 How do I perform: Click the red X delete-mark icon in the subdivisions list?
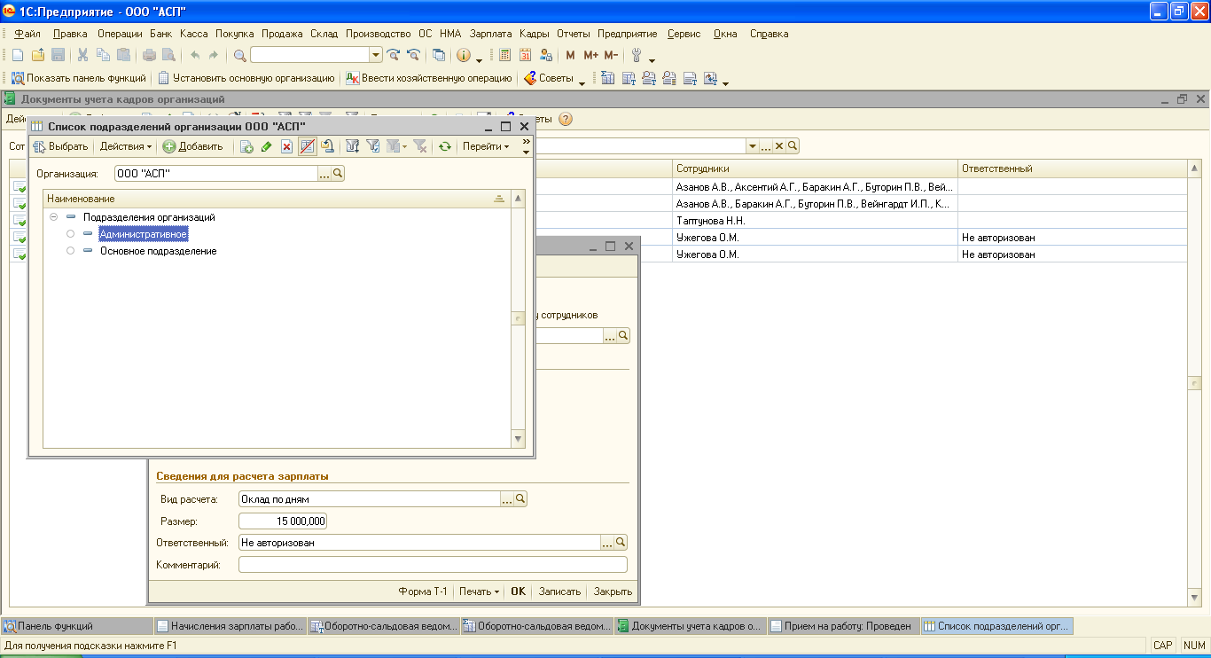click(x=286, y=146)
